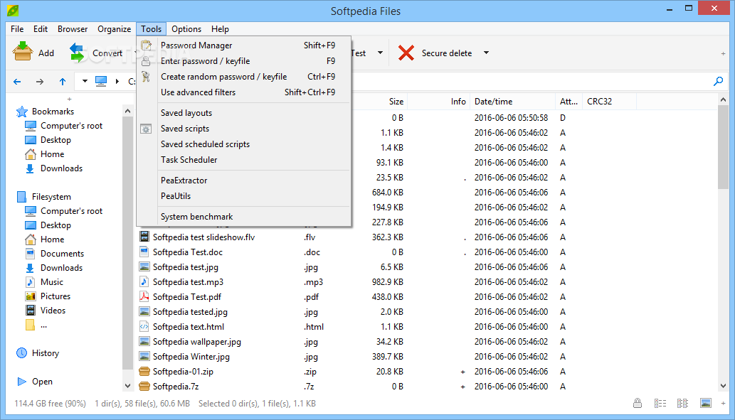The image size is (735, 420).
Task: Open the Options menu
Action: click(186, 29)
